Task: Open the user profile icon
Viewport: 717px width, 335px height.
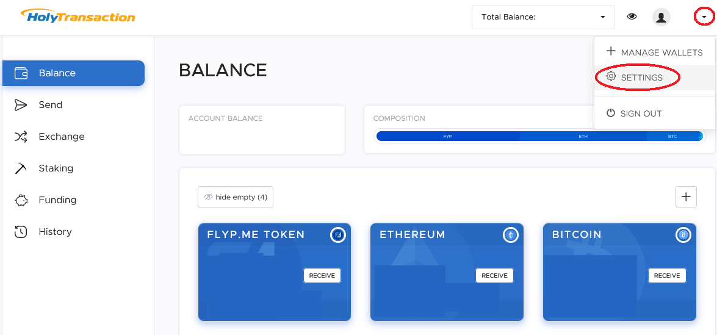Action: tap(661, 17)
